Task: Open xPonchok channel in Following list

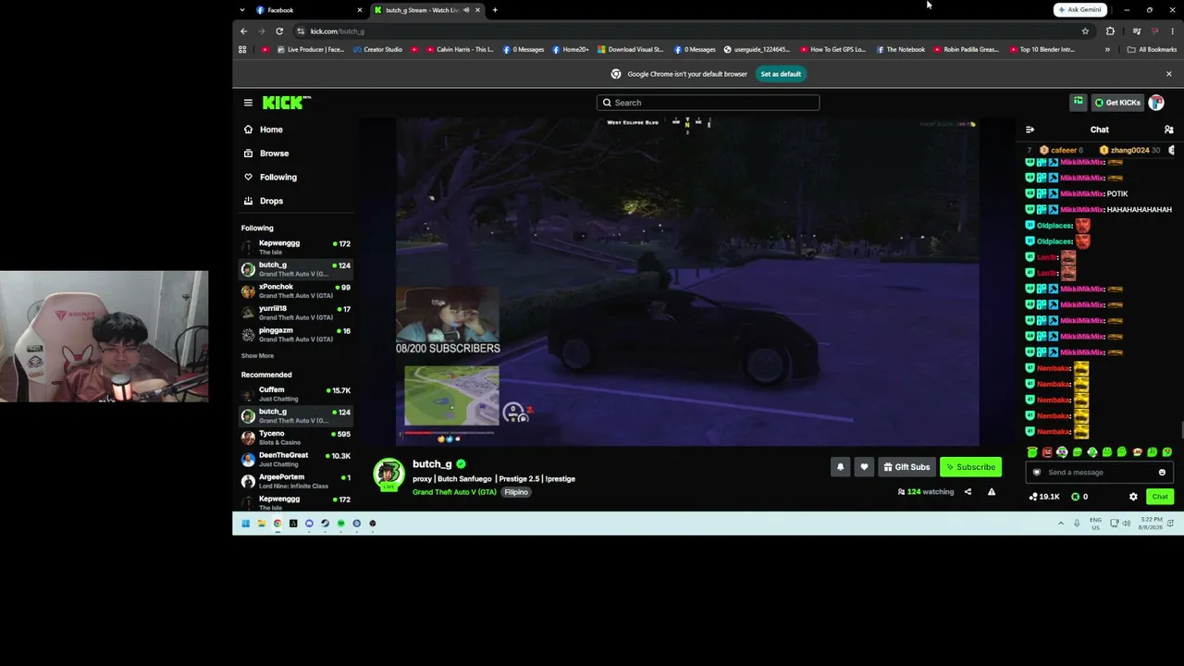Action: tap(296, 290)
